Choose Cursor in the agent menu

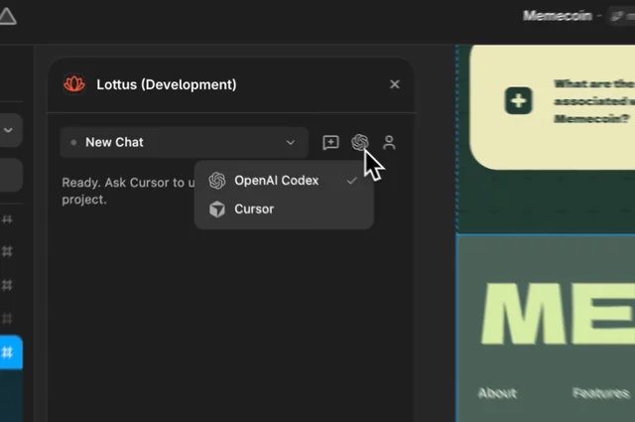[x=284, y=210]
